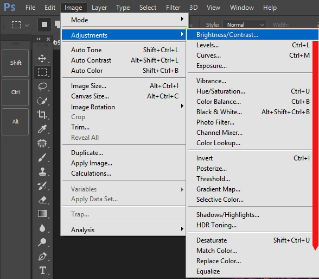Select the Quick Selection tool

42,101
